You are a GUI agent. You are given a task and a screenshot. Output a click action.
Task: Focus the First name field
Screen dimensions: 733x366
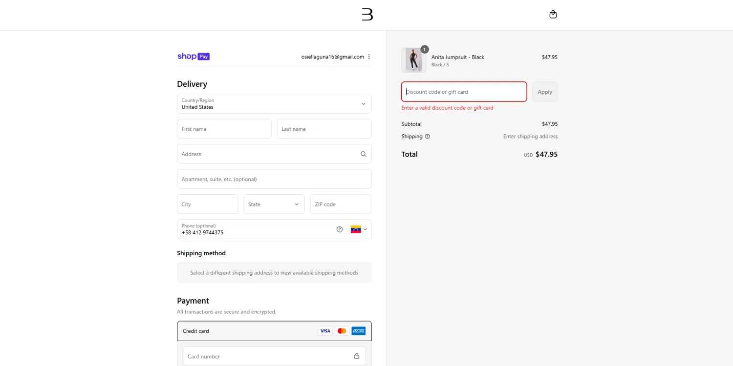[224, 129]
